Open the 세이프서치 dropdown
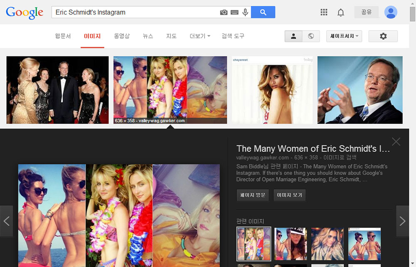Image resolution: width=416 pixels, height=267 pixels. (x=344, y=36)
